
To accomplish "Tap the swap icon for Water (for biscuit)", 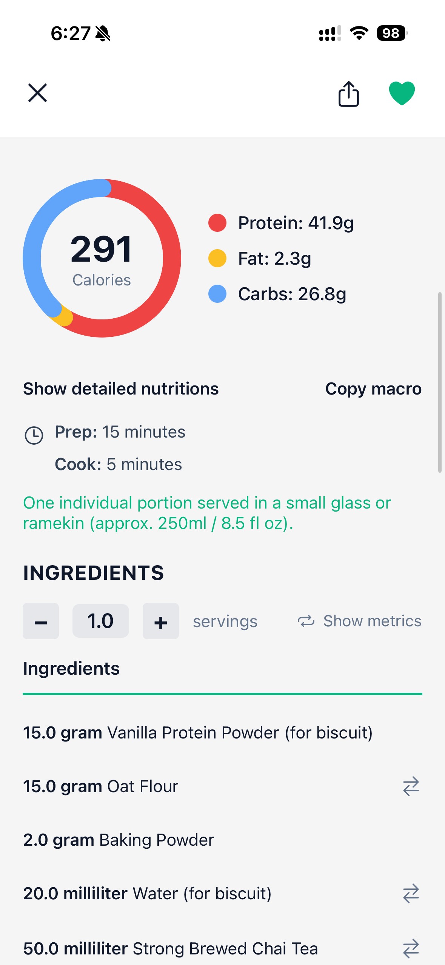I will [x=411, y=894].
